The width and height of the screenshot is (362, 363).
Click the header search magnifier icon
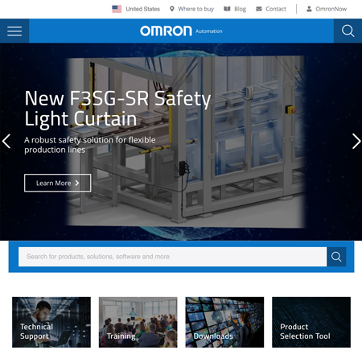tap(348, 31)
